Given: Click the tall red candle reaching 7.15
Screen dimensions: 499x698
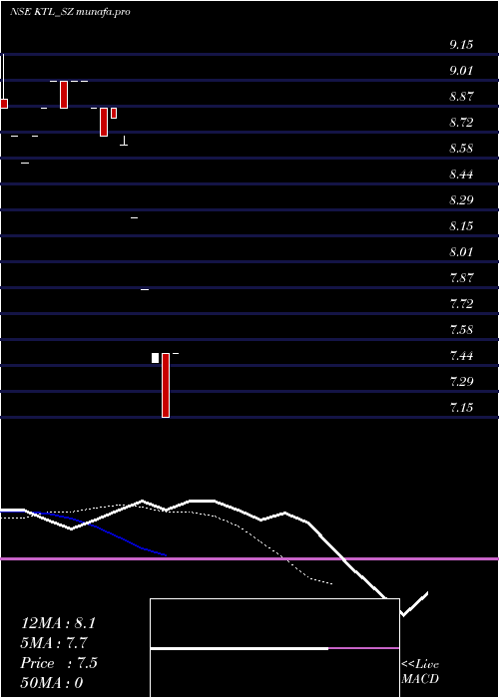Looking at the screenshot, I should [x=166, y=385].
